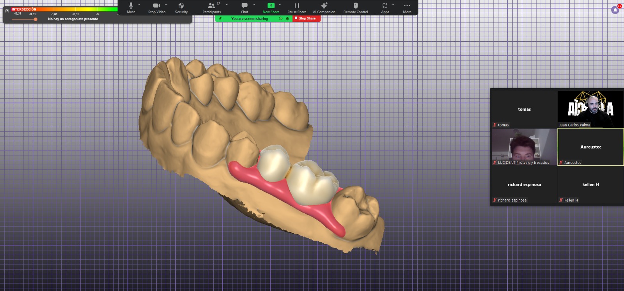Expand the Apps options arrow
The image size is (624, 291).
pos(393,5)
